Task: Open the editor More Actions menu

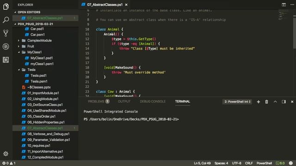Action: [x=292, y=5]
